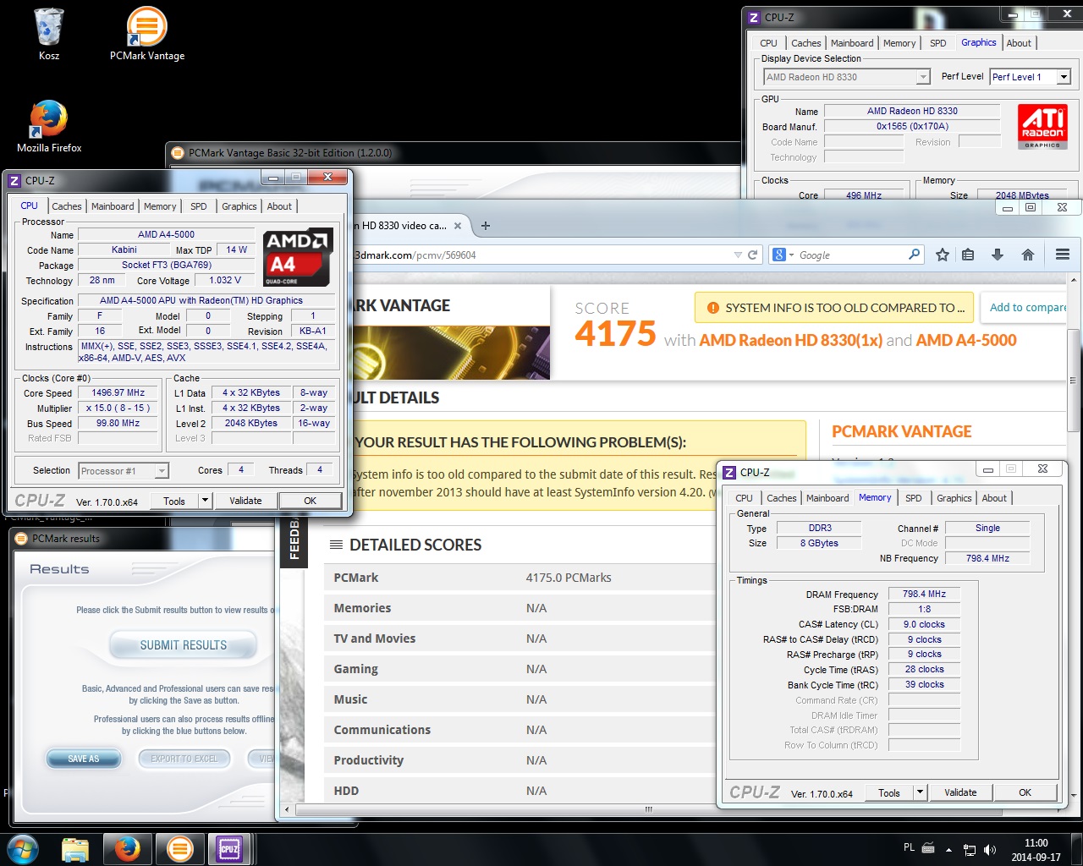
Task: Click the Google search magnifier icon
Action: (x=915, y=255)
